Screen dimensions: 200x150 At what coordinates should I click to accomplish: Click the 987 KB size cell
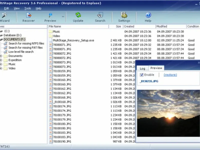[117, 141]
